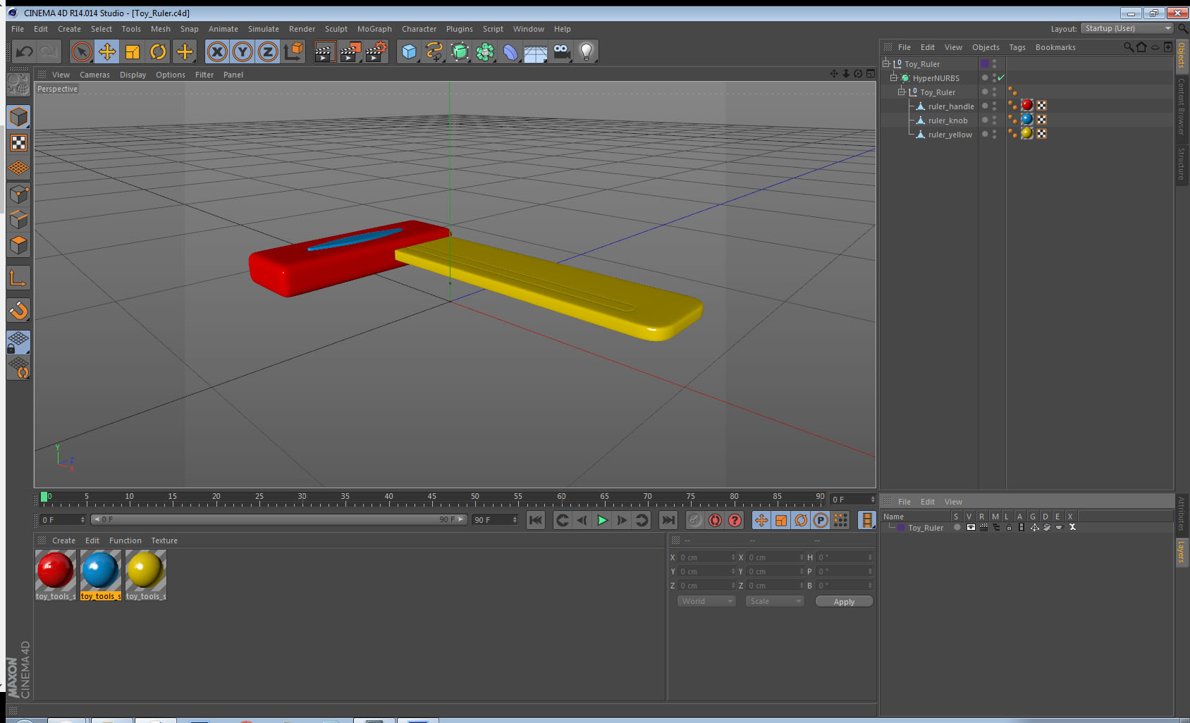This screenshot has height=723, width=1190.
Task: Open the Object Manager Tags menu
Action: [1017, 47]
